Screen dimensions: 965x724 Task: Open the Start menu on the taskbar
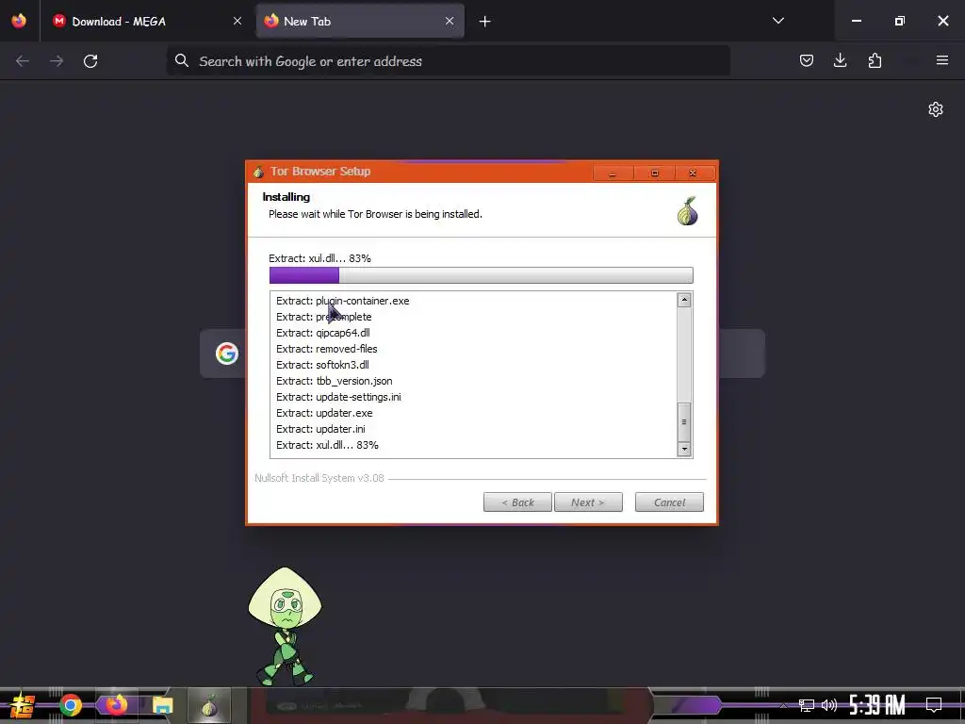click(23, 705)
